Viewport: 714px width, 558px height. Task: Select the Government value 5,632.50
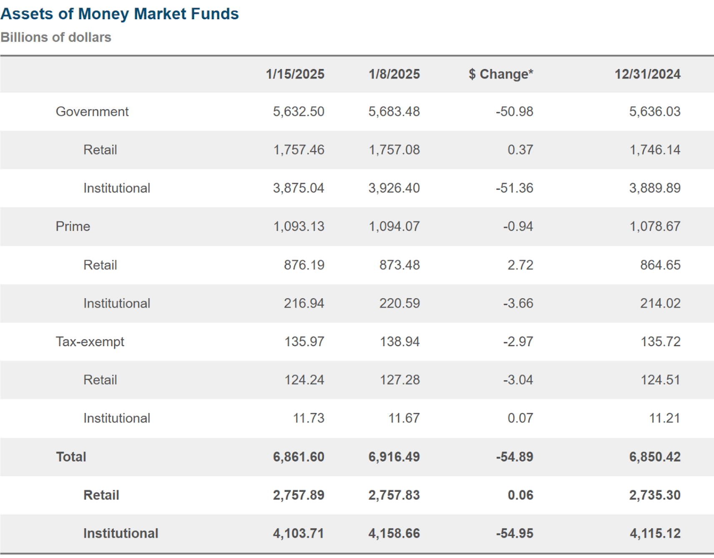click(x=299, y=112)
